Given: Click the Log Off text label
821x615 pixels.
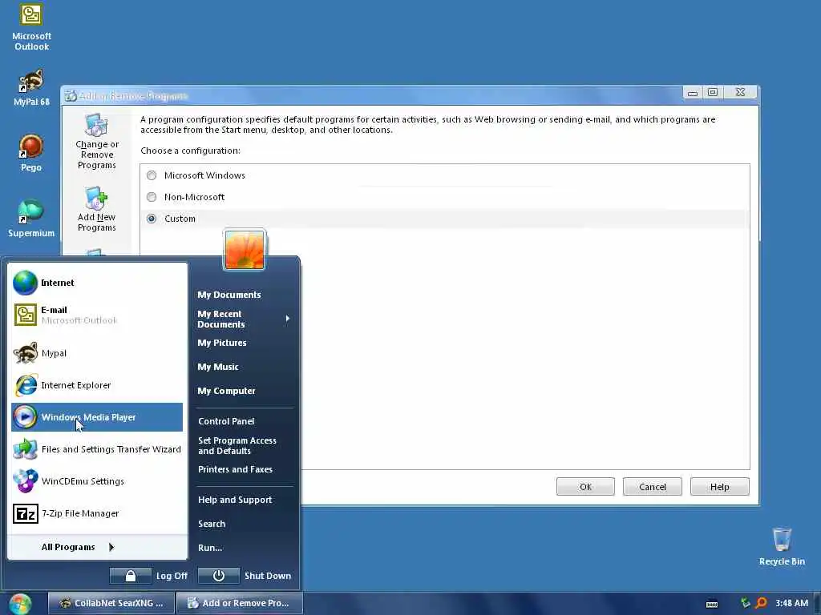Looking at the screenshot, I should tap(172, 576).
